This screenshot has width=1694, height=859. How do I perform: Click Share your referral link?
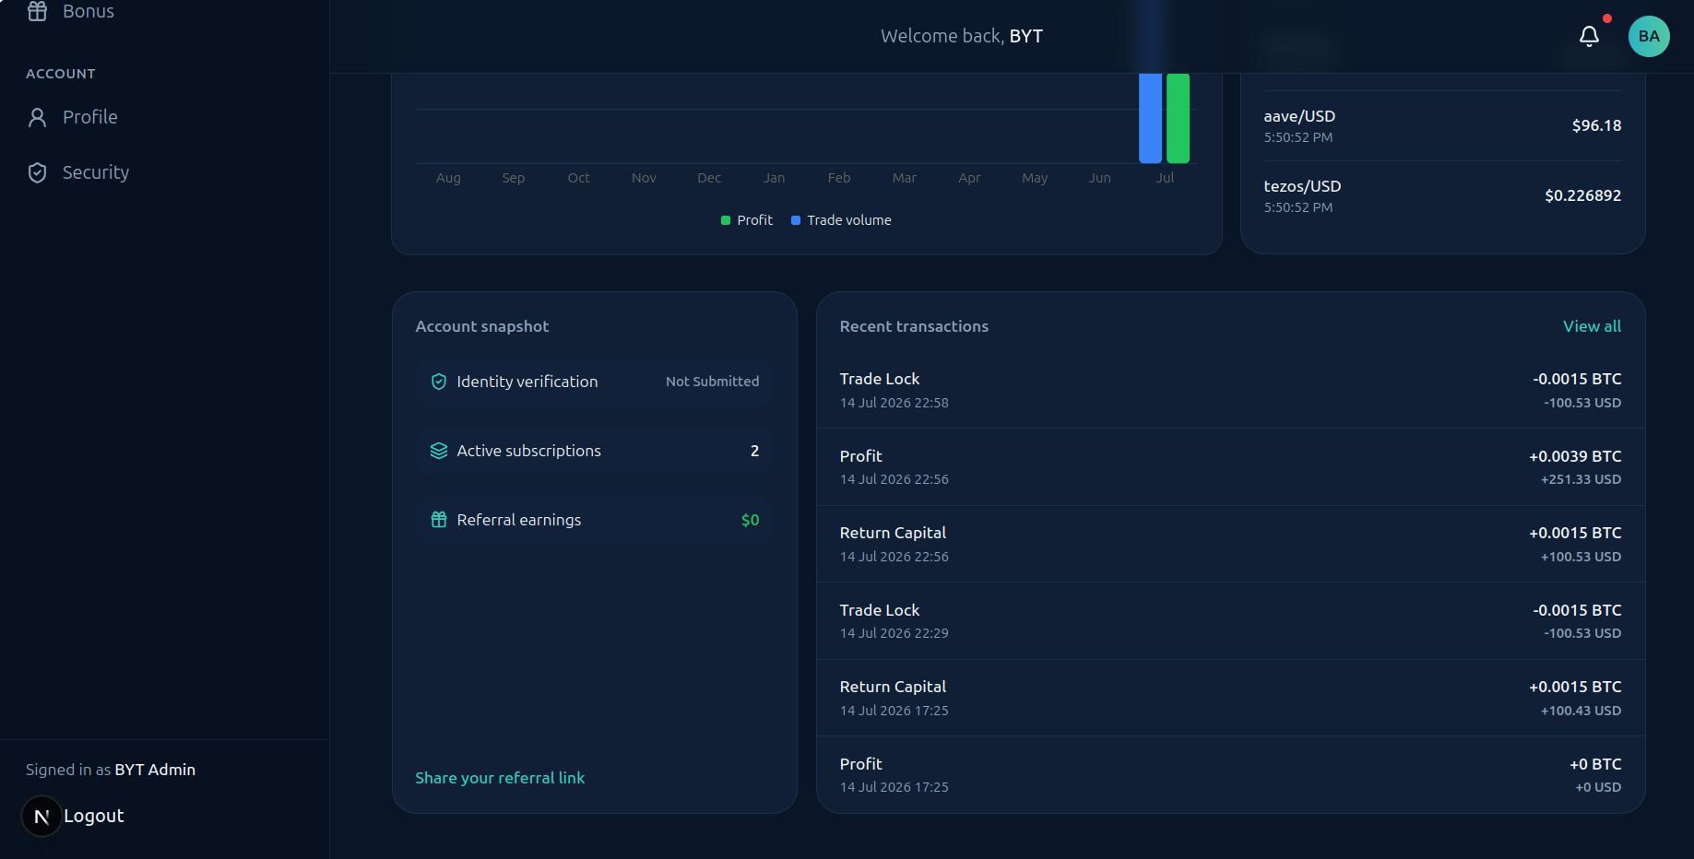click(500, 778)
